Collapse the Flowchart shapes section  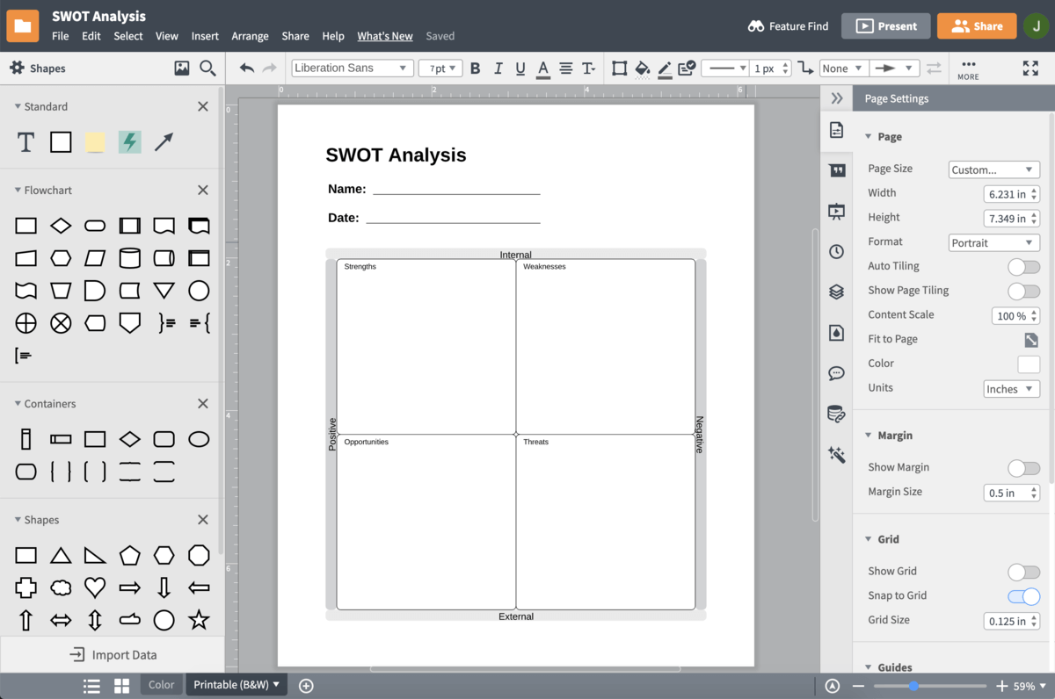pyautogui.click(x=18, y=191)
